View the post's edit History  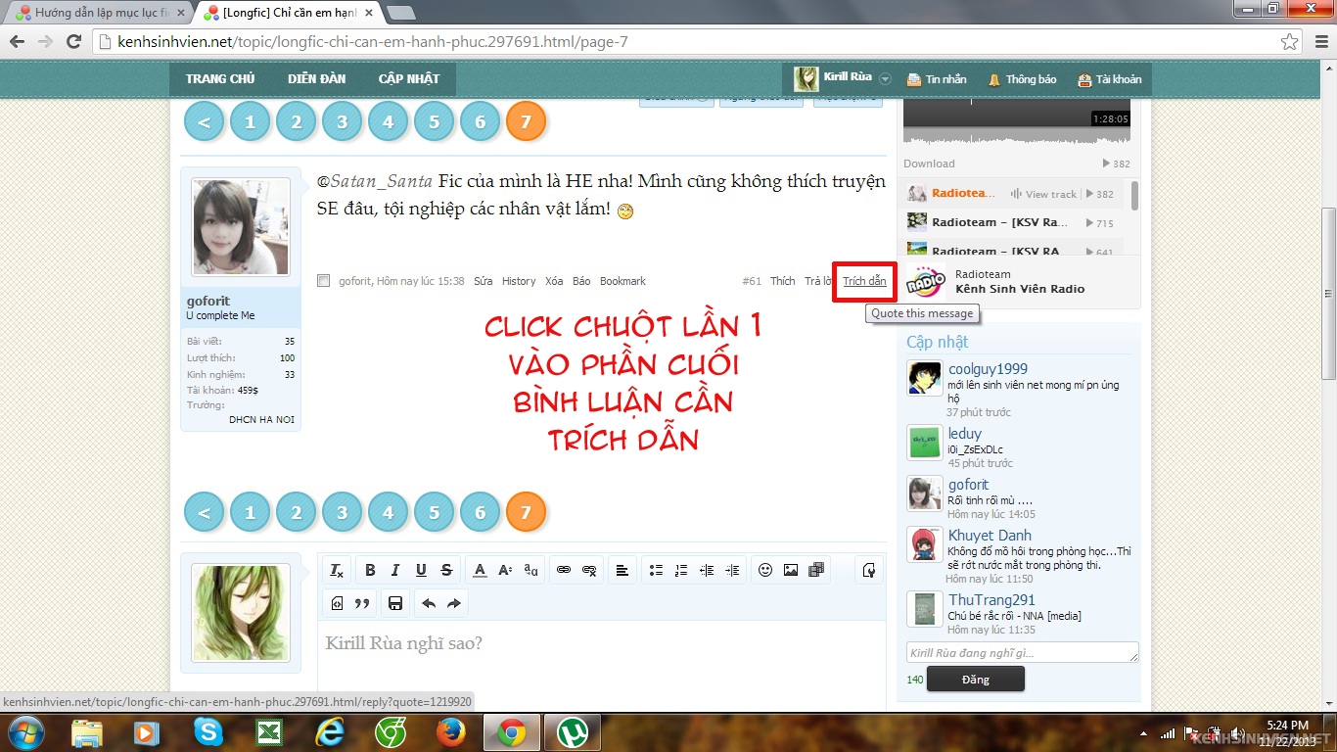[519, 281]
